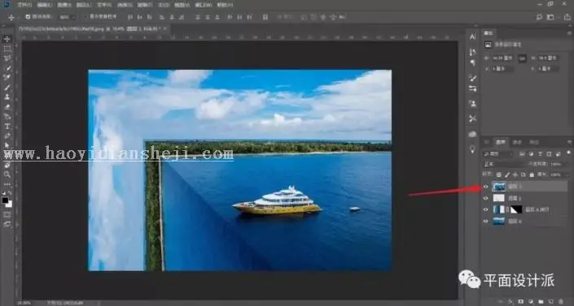The height and width of the screenshot is (306, 574).
Task: Click the height H field in Properties
Action: tap(548, 58)
